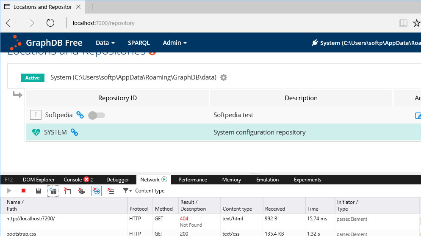The width and height of the screenshot is (421, 236).
Task: Click the clear cookies icon in Network toolbar
Action: 82,191
